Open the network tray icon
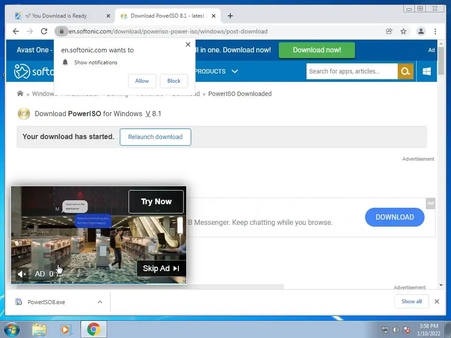The width and height of the screenshot is (451, 338). tap(385, 330)
